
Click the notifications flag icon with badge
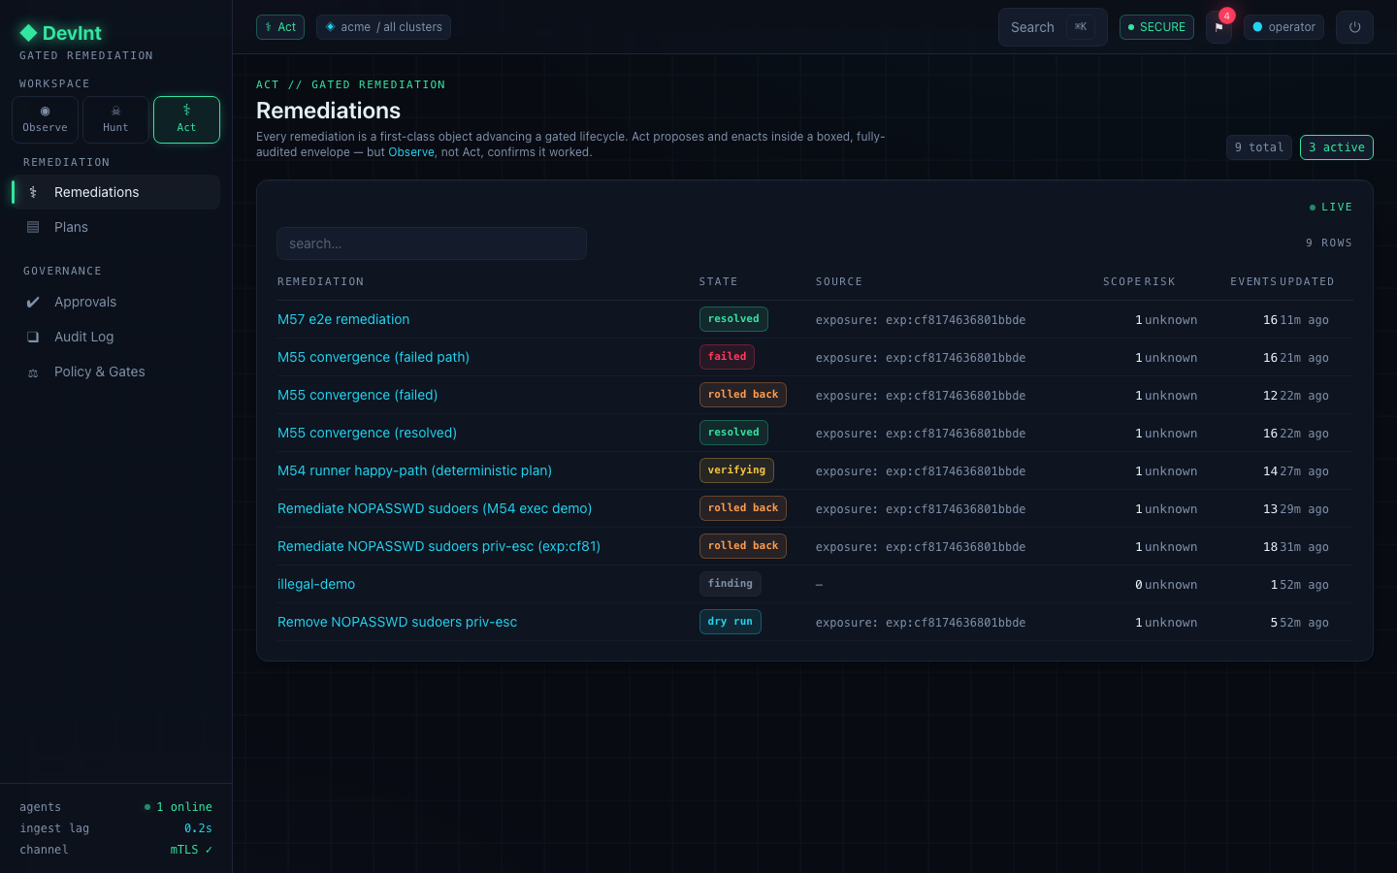[x=1218, y=27]
